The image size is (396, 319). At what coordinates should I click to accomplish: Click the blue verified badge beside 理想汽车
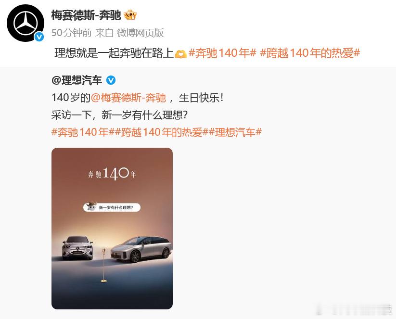pos(111,80)
